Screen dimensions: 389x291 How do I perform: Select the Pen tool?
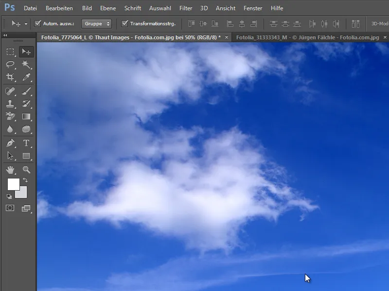[10, 143]
